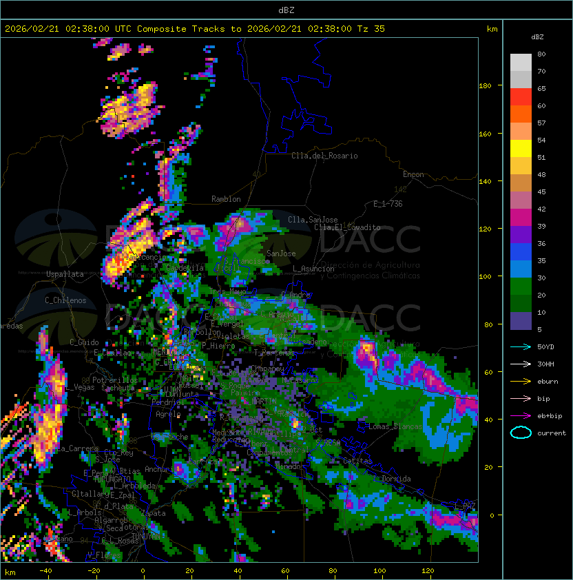
Task: Click the 'Zapata' map label
Action: click(153, 513)
